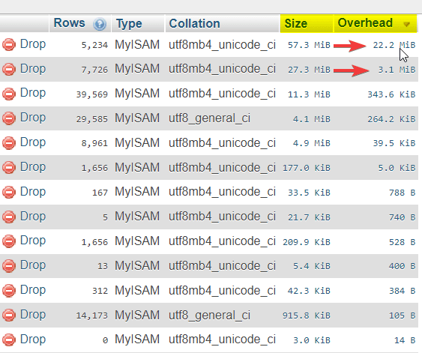Screen dimensions: 422x353
Task: Select the 14,173 rows count cell
Action: tap(91, 316)
